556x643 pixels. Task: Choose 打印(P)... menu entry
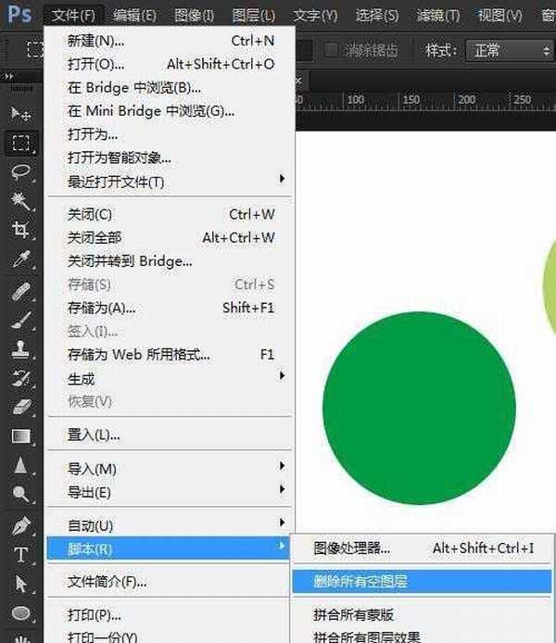170,614
